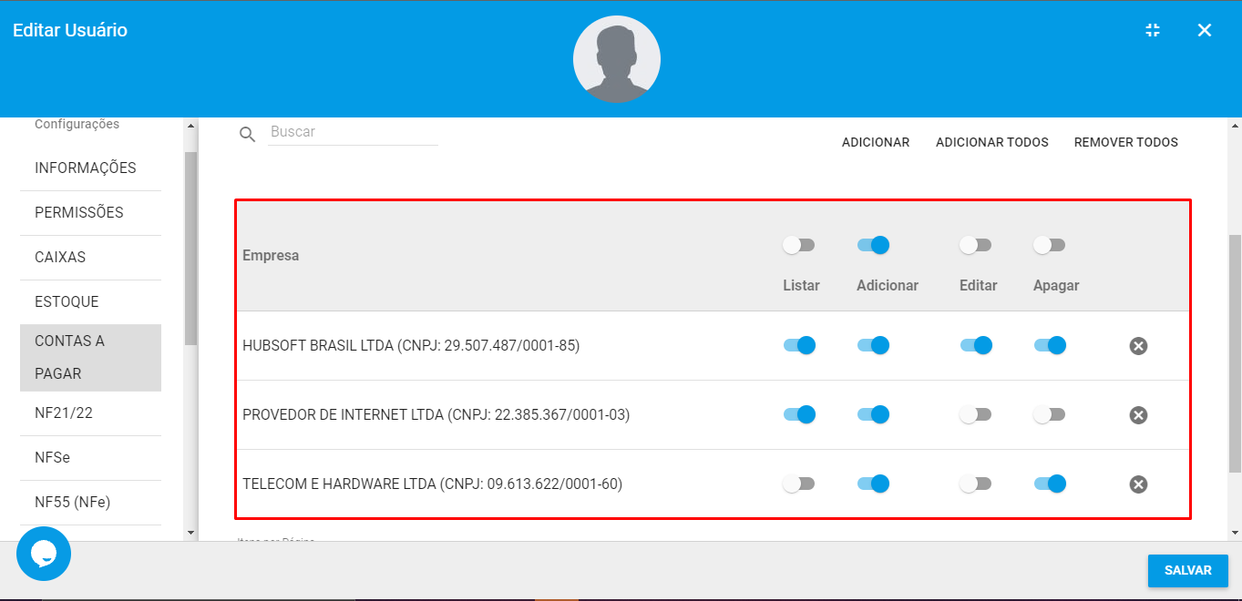Screen dimensions: 1242x601
Task: Enable Apagar for PROVEDOR DE INTERNET
Action: (1050, 414)
